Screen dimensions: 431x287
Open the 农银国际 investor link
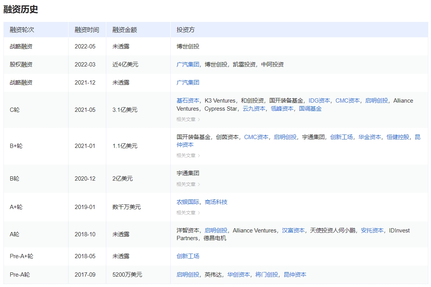point(188,202)
